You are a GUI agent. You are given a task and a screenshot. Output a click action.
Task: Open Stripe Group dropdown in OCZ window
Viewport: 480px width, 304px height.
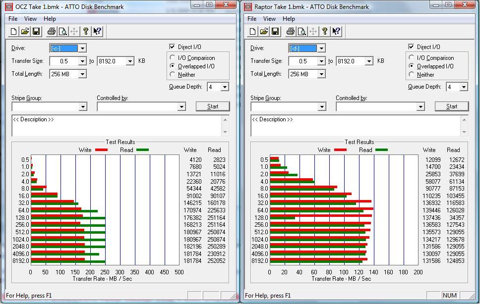pos(83,106)
